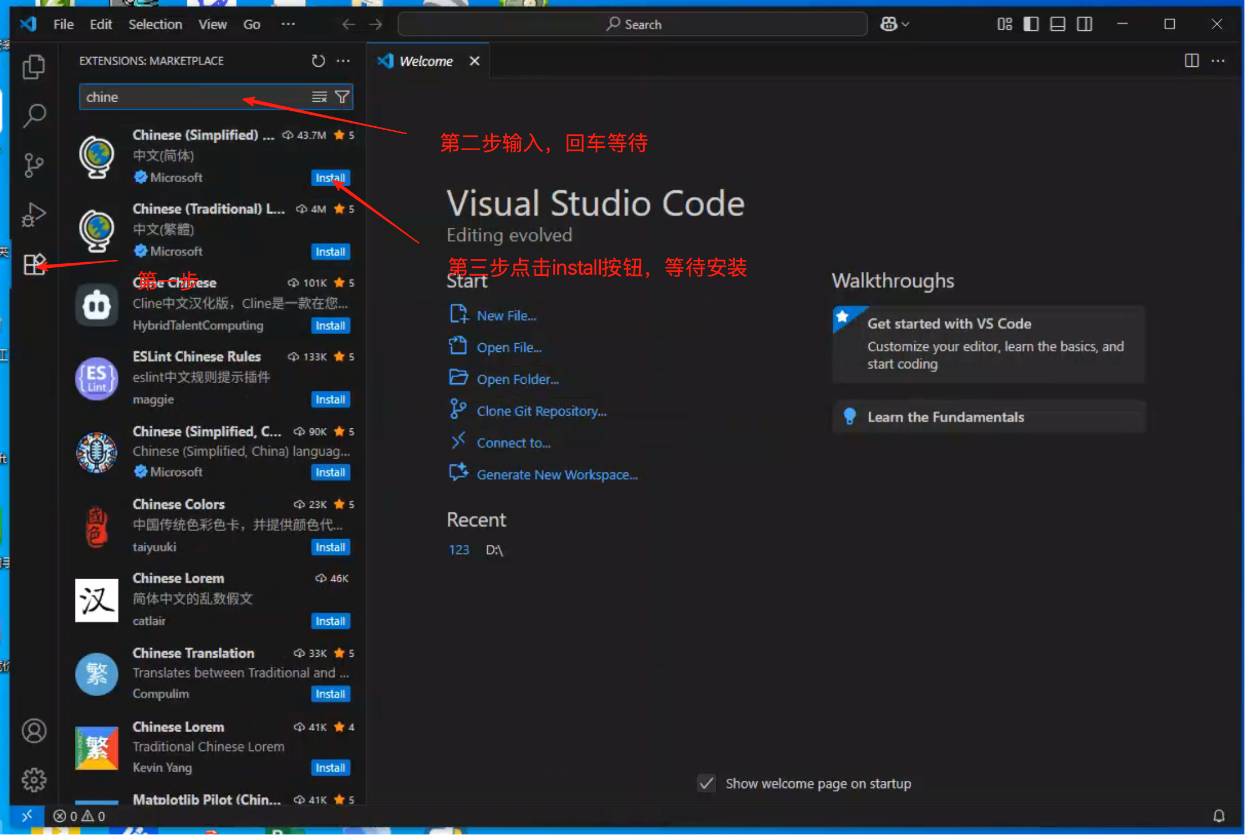1245x835 pixels.
Task: Open Learn the Fundamentals walkthrough
Action: click(x=989, y=417)
